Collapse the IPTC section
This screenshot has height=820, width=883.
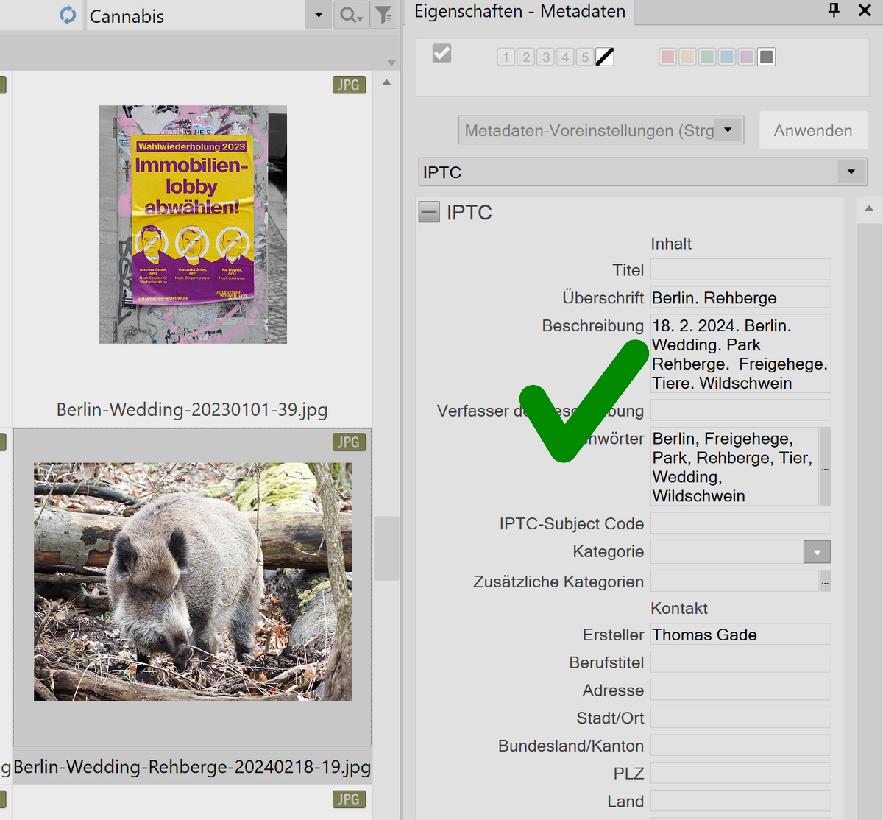[428, 212]
